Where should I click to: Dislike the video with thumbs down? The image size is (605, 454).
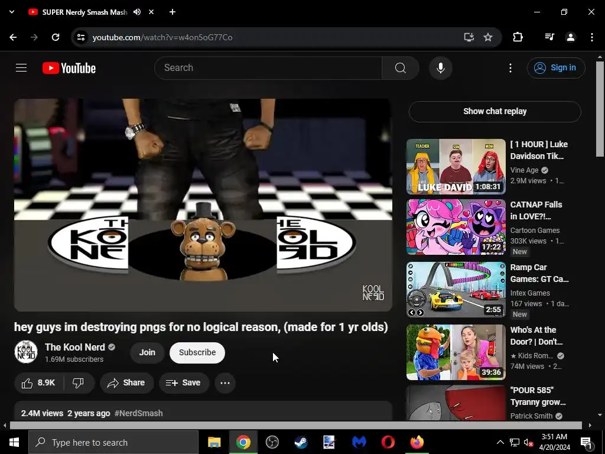[x=79, y=383]
